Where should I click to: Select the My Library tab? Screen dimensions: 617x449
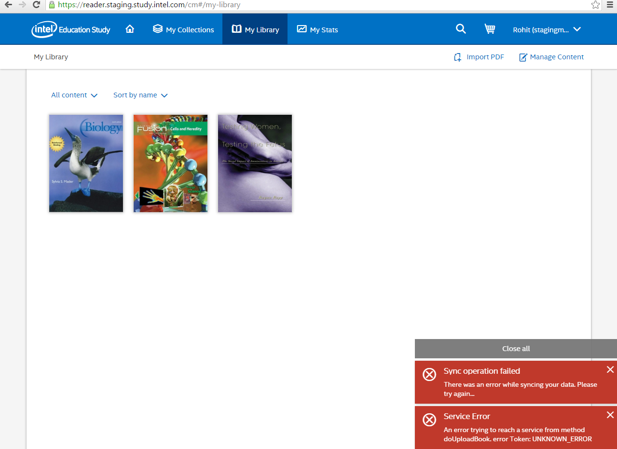point(255,29)
